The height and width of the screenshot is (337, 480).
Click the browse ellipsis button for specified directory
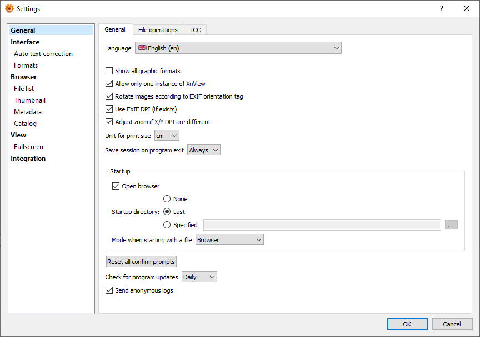(451, 225)
